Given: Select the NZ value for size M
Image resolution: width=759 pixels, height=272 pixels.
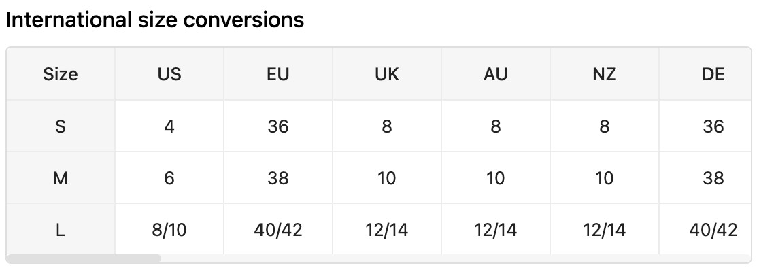Looking at the screenshot, I should click(x=605, y=178).
